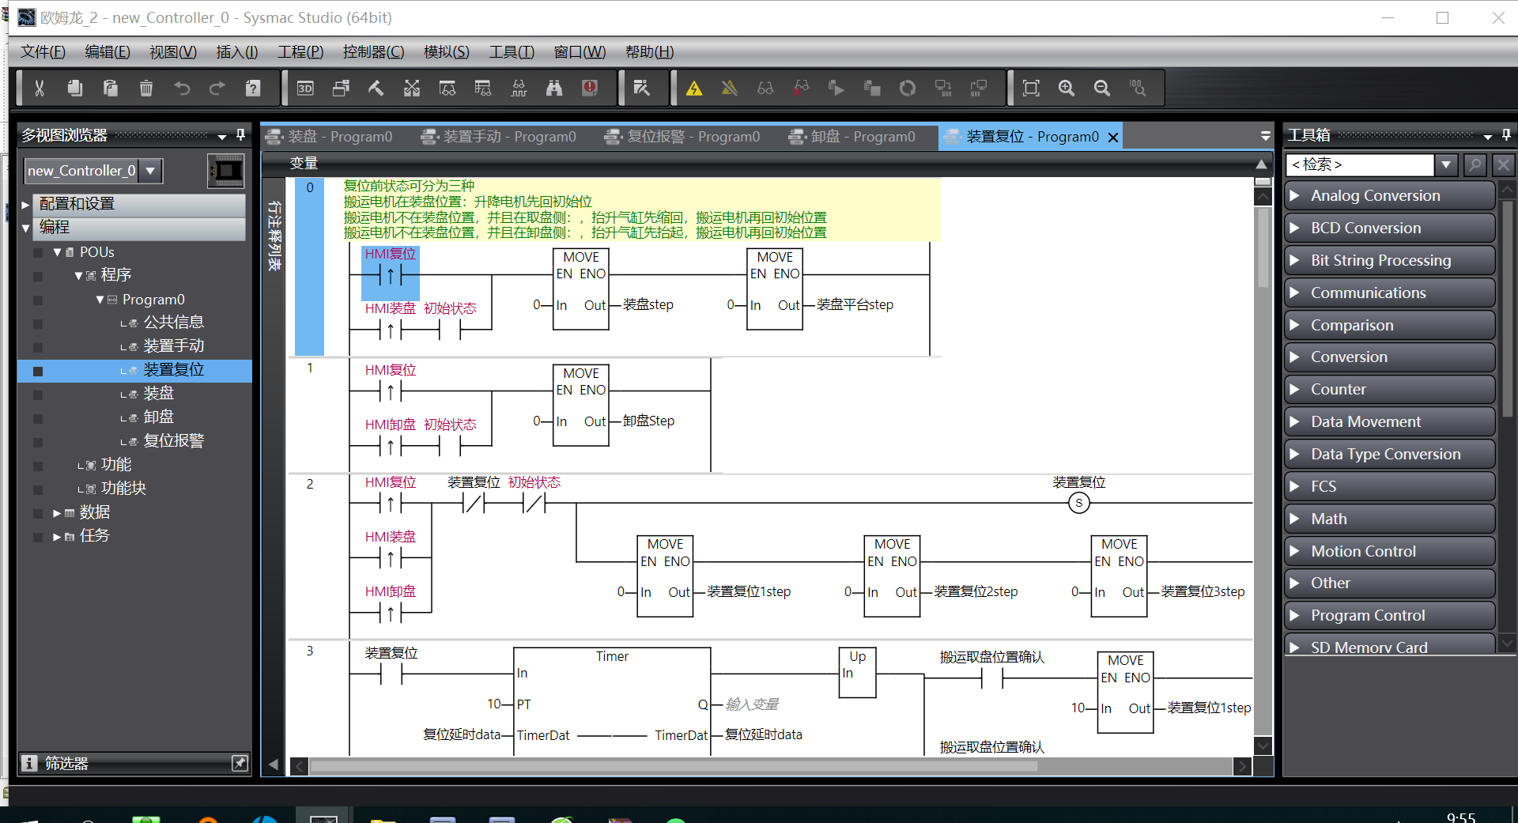Click the Cut scissors icon in toolbar
Screen dimensions: 1518x823
pos(39,88)
